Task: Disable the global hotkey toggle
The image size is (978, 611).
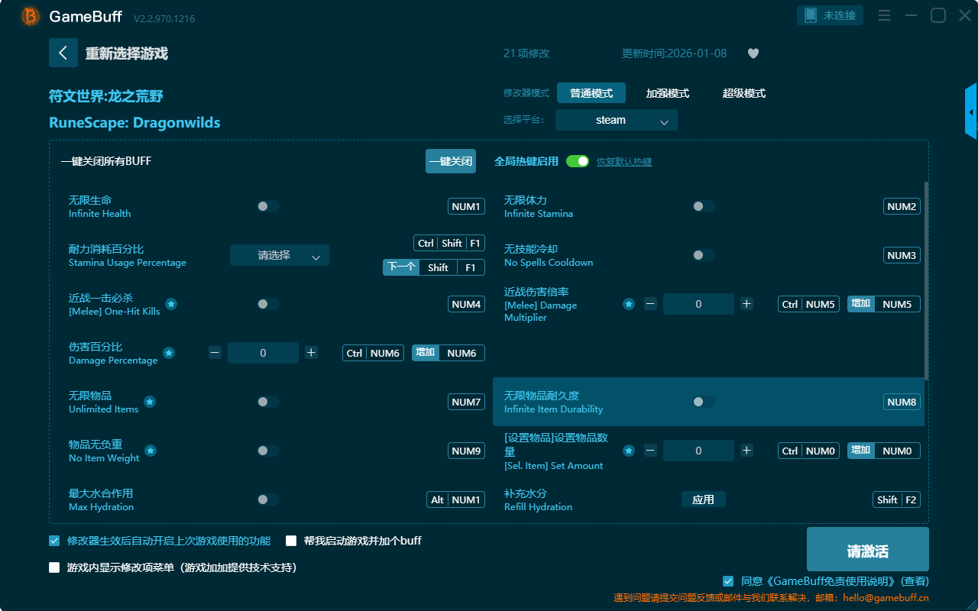Action: click(578, 161)
